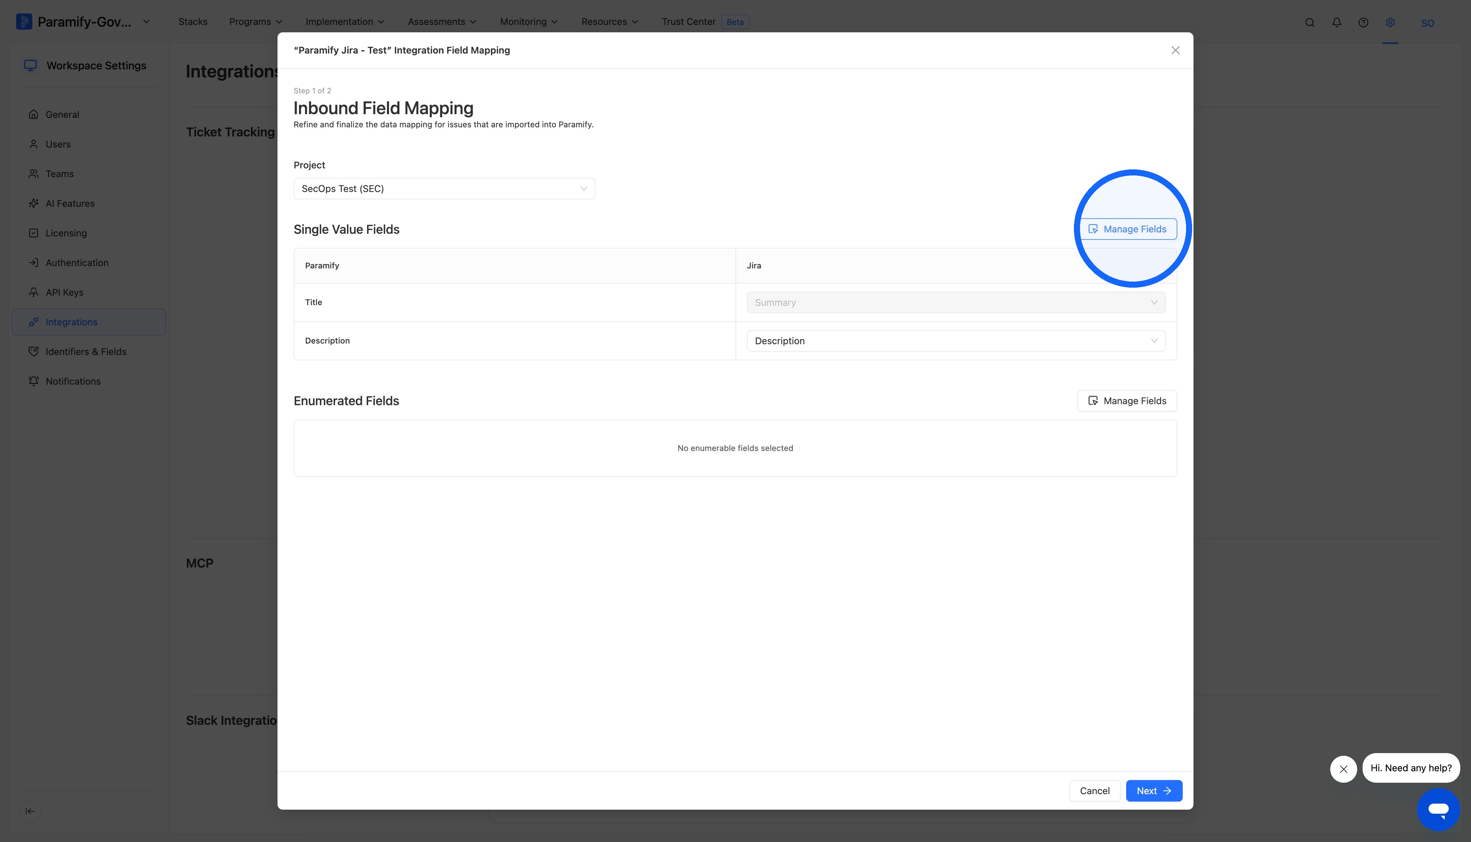Open the Monitoring menu
The height and width of the screenshot is (842, 1471).
pos(528,22)
